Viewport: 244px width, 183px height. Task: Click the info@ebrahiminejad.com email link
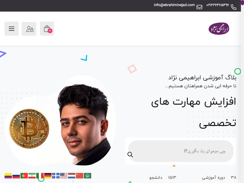click(174, 5)
